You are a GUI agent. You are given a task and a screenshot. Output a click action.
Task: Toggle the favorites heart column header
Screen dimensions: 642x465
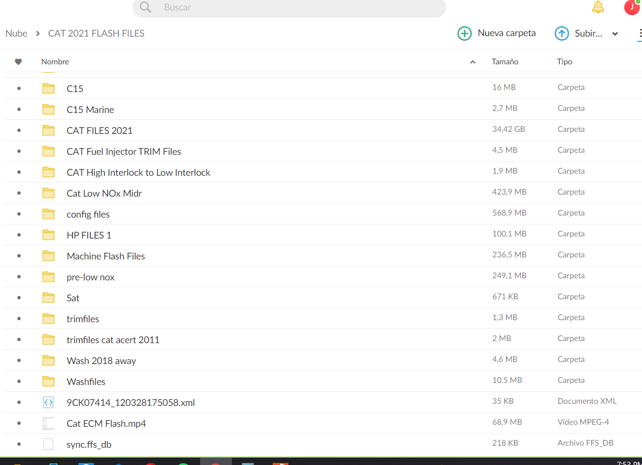(18, 62)
